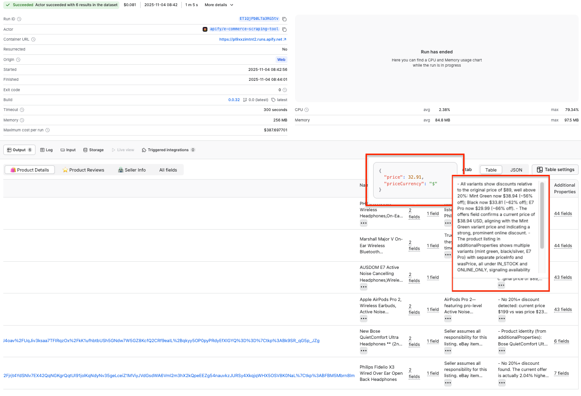Keep Table view selected in the Table/JSON toggle

coord(491,170)
